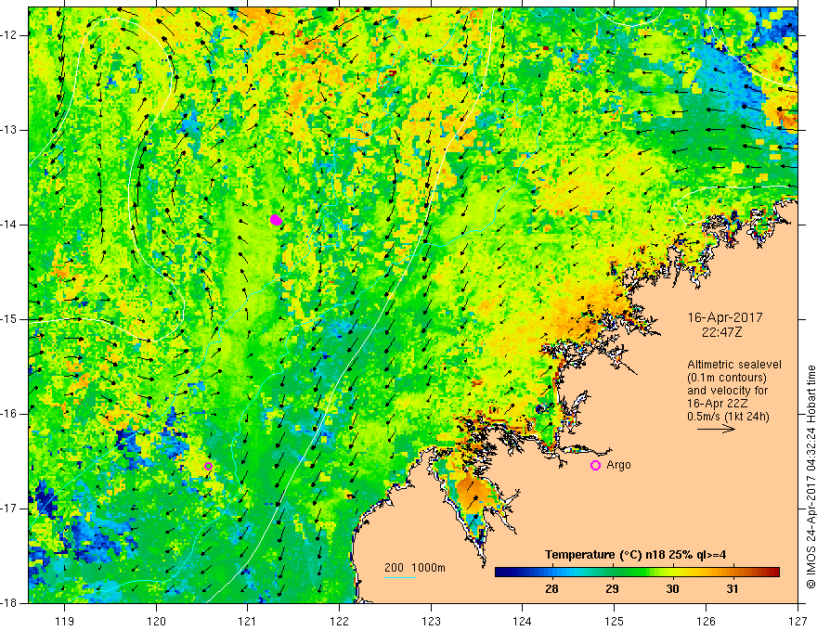Click the '200 1000m' bathymetry legend label
The image size is (817, 631).
click(415, 568)
